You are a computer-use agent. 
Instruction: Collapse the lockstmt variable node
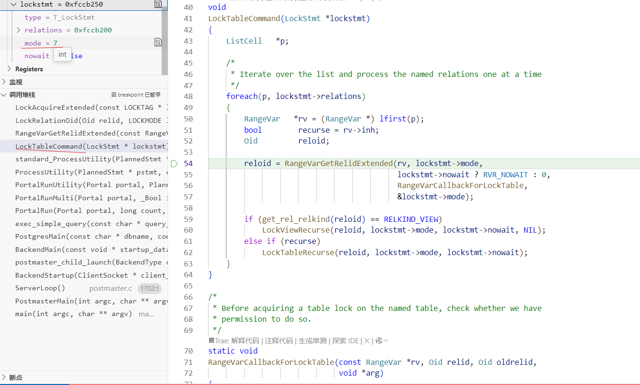pyautogui.click(x=13, y=4)
